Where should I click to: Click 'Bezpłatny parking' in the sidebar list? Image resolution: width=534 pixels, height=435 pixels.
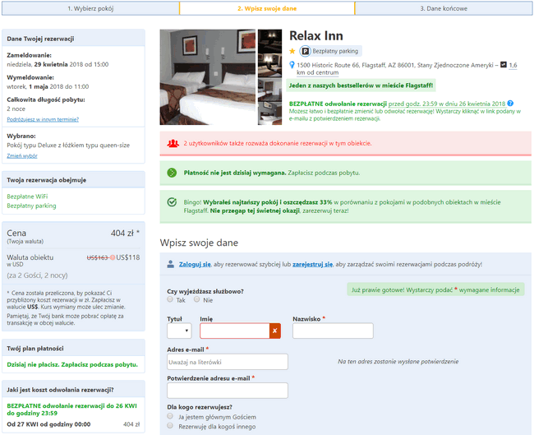[31, 206]
